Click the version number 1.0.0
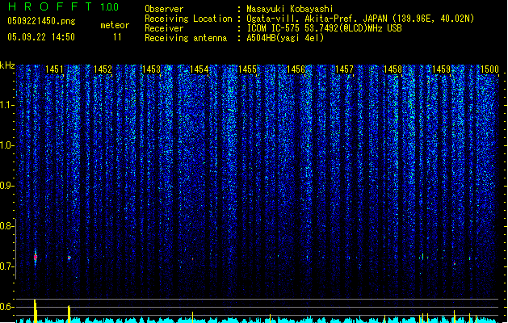 pos(110,7)
